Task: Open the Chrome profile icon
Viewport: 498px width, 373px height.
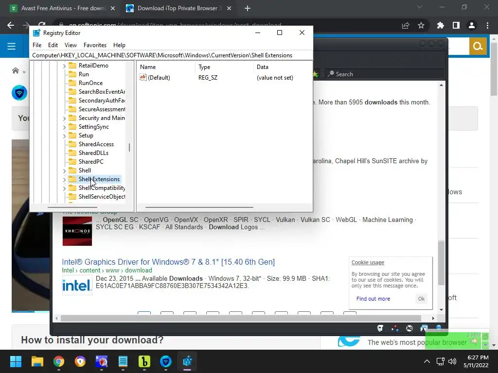Action: click(472, 25)
